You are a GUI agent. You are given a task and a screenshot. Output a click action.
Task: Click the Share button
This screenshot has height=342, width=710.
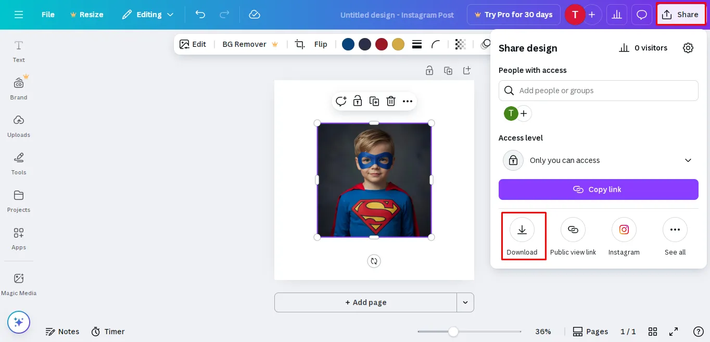tap(681, 15)
